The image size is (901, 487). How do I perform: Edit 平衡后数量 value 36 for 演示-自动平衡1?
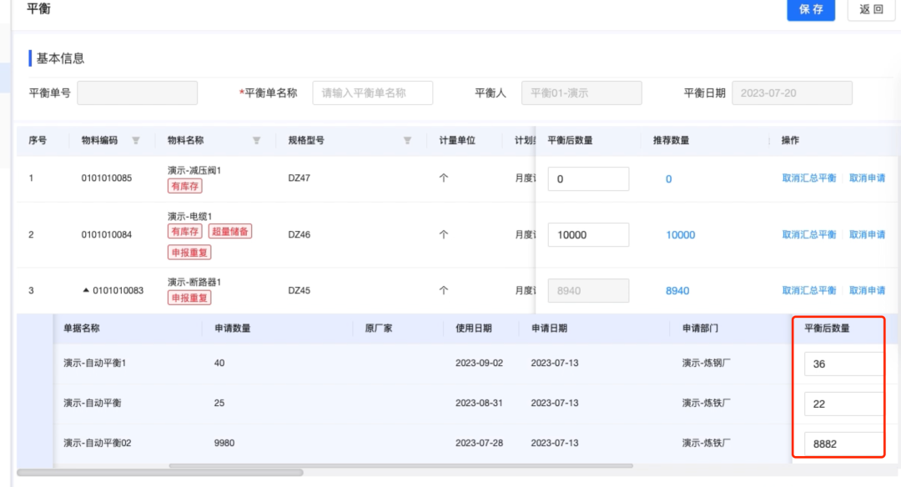tap(843, 364)
